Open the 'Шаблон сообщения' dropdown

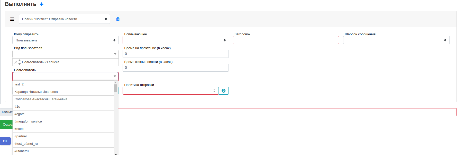[x=396, y=40]
